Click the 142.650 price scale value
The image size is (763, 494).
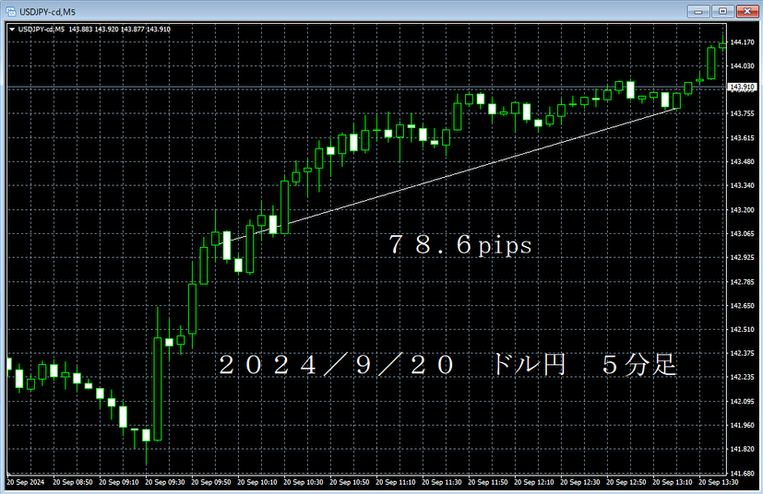coord(742,306)
